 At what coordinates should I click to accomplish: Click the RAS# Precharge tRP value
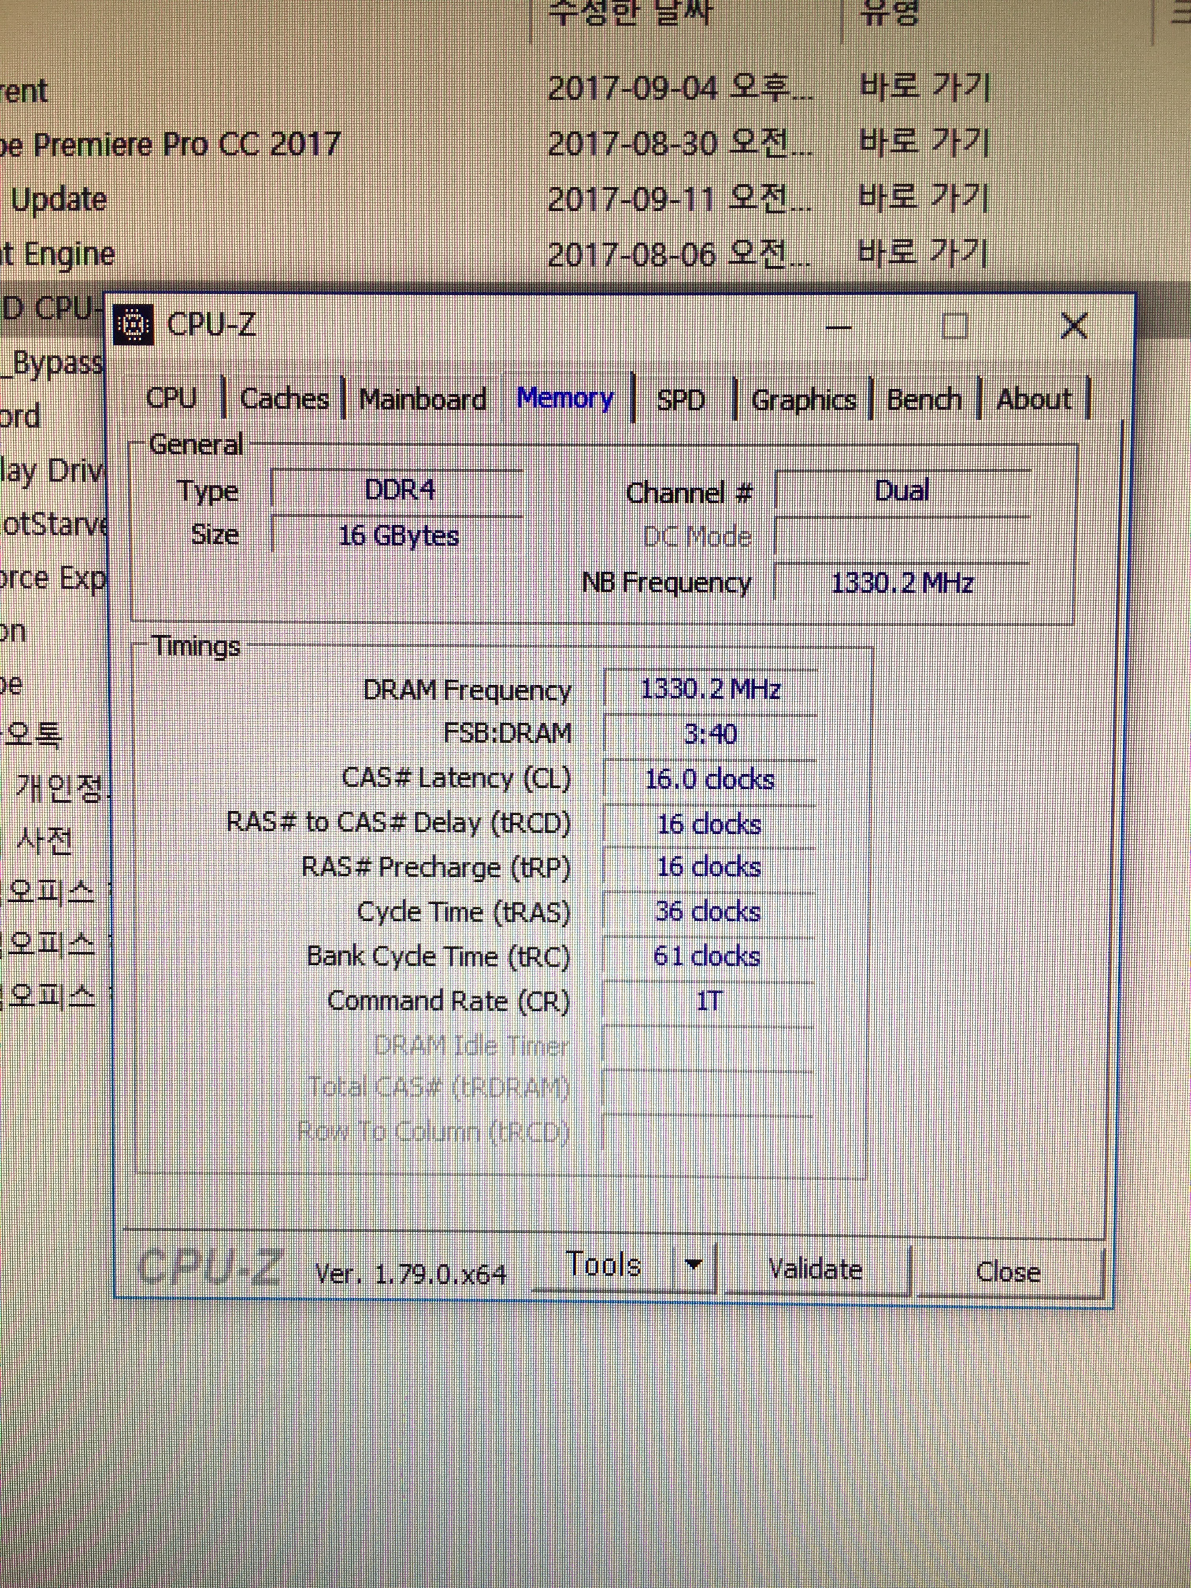709,867
